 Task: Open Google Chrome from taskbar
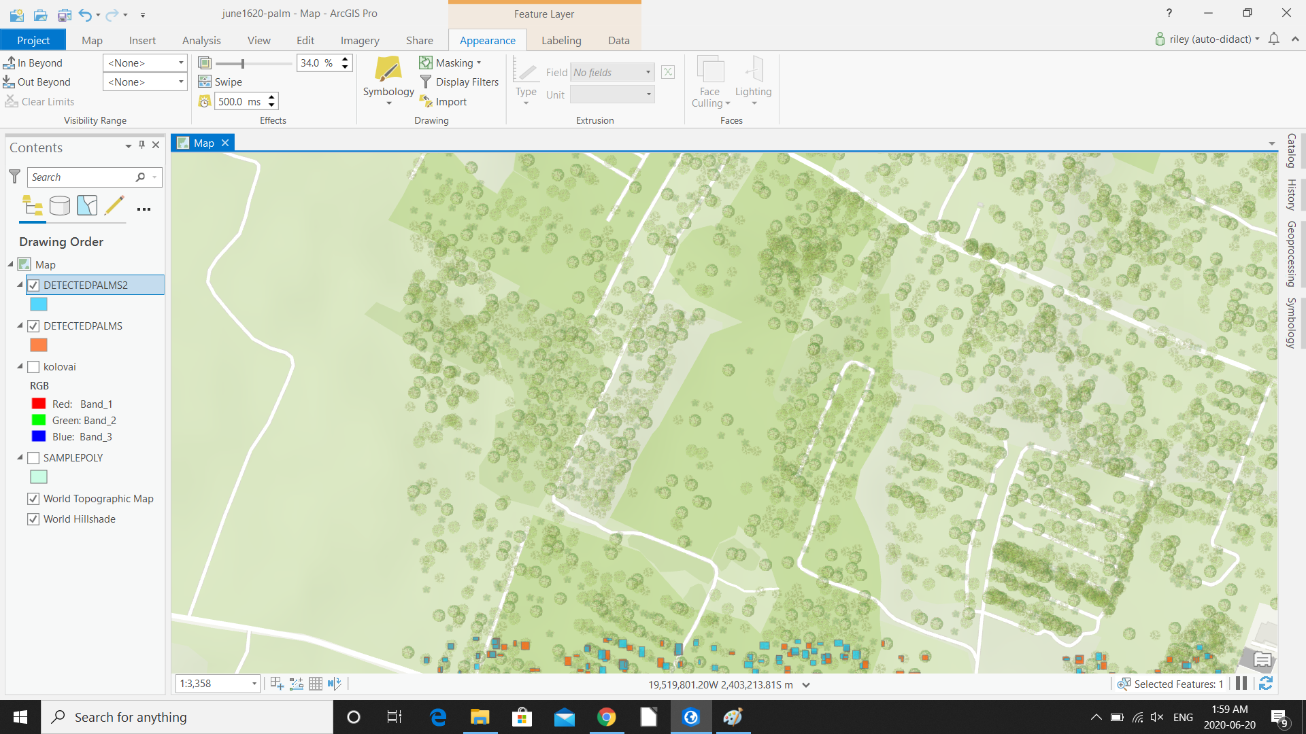(x=606, y=717)
